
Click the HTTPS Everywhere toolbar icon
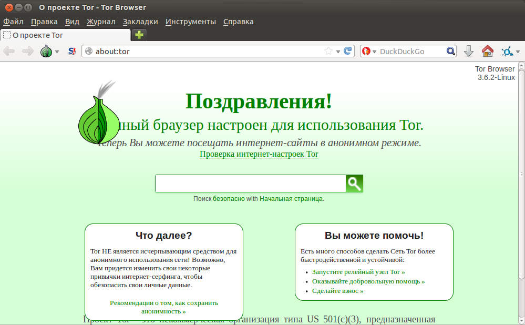507,51
